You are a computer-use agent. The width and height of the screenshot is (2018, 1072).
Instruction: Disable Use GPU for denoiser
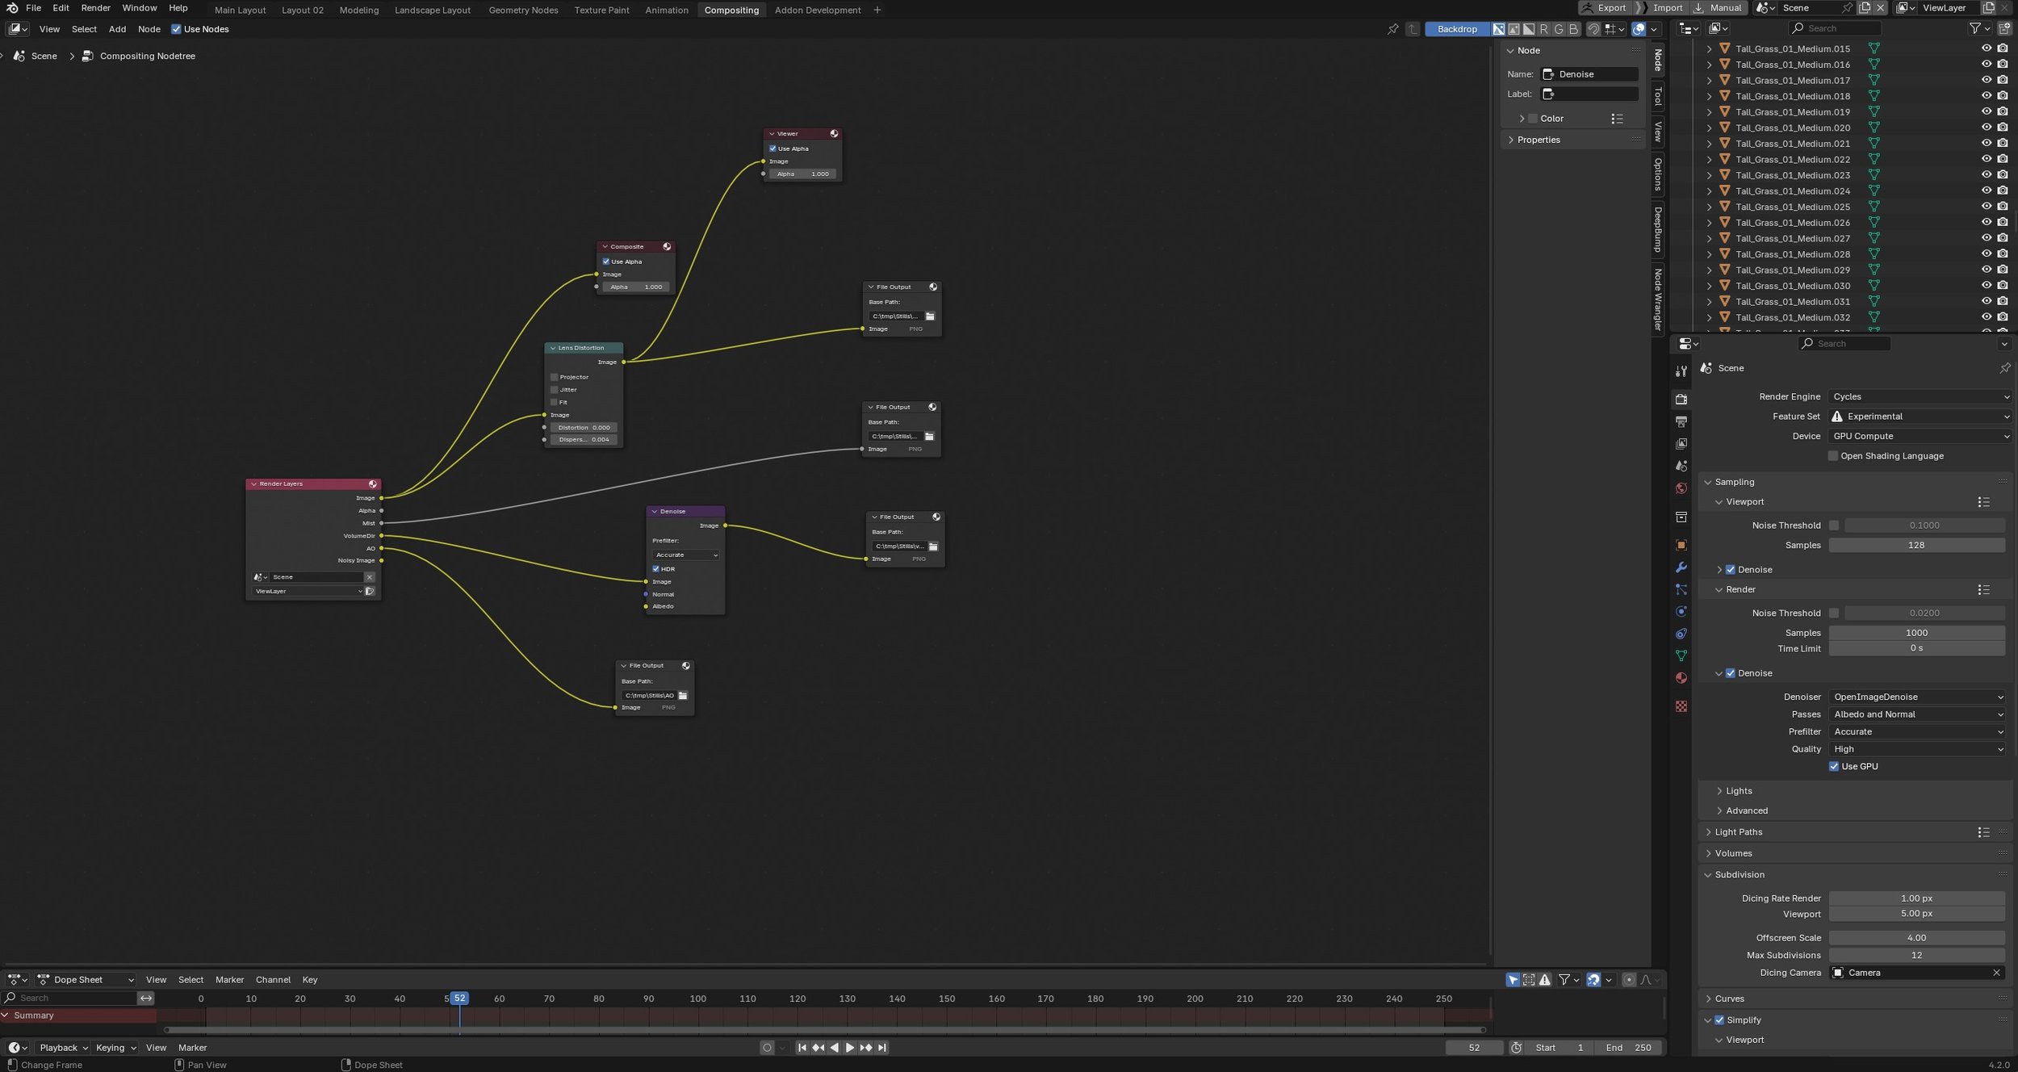coord(1834,767)
